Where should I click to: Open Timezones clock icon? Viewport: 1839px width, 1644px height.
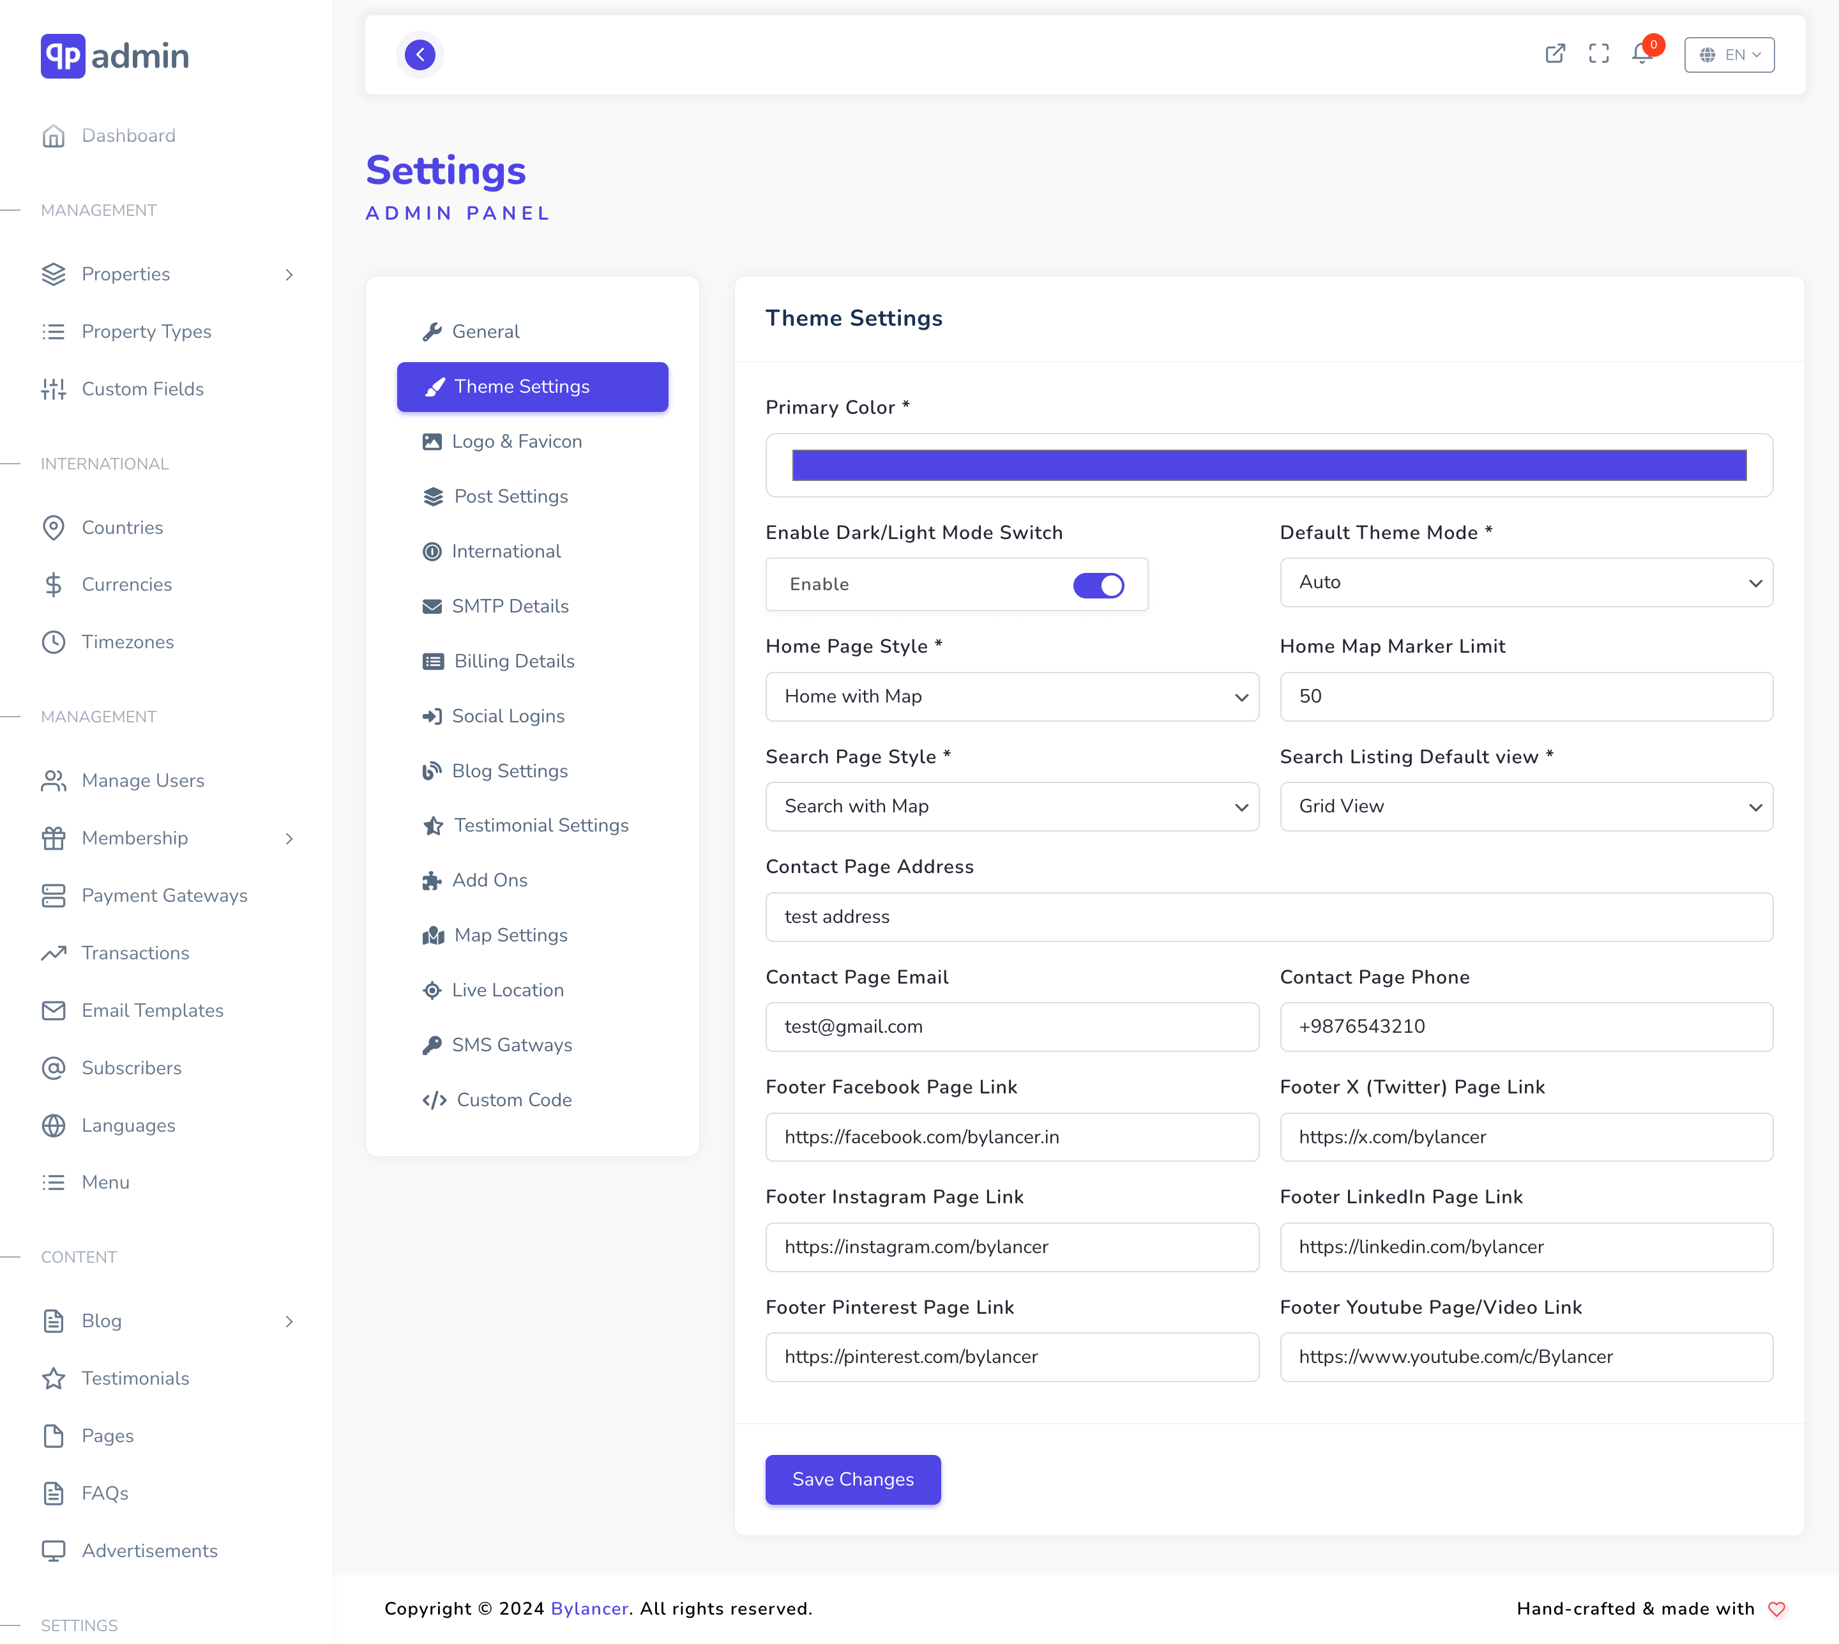[x=53, y=643]
